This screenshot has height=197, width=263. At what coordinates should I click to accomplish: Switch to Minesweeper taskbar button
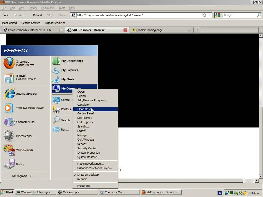pos(77,192)
